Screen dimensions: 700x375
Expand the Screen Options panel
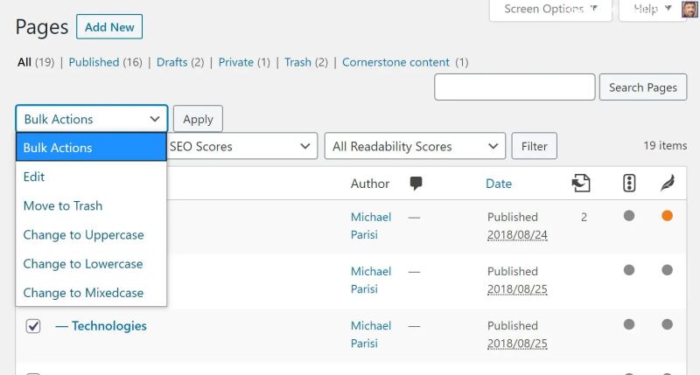pyautogui.click(x=550, y=9)
